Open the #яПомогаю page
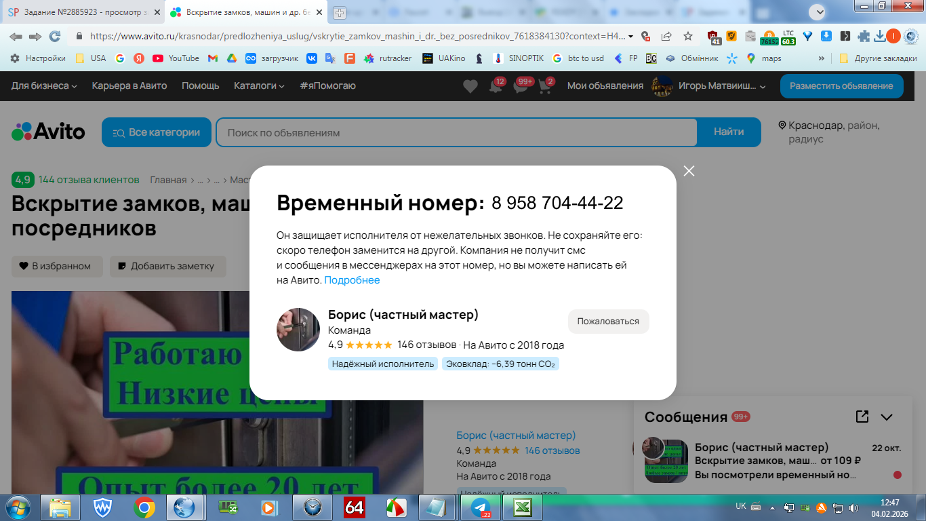The width and height of the screenshot is (926, 521). pos(327,85)
